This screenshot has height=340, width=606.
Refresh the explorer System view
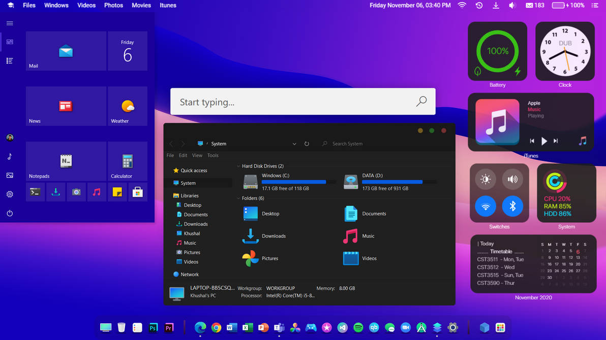coord(307,144)
